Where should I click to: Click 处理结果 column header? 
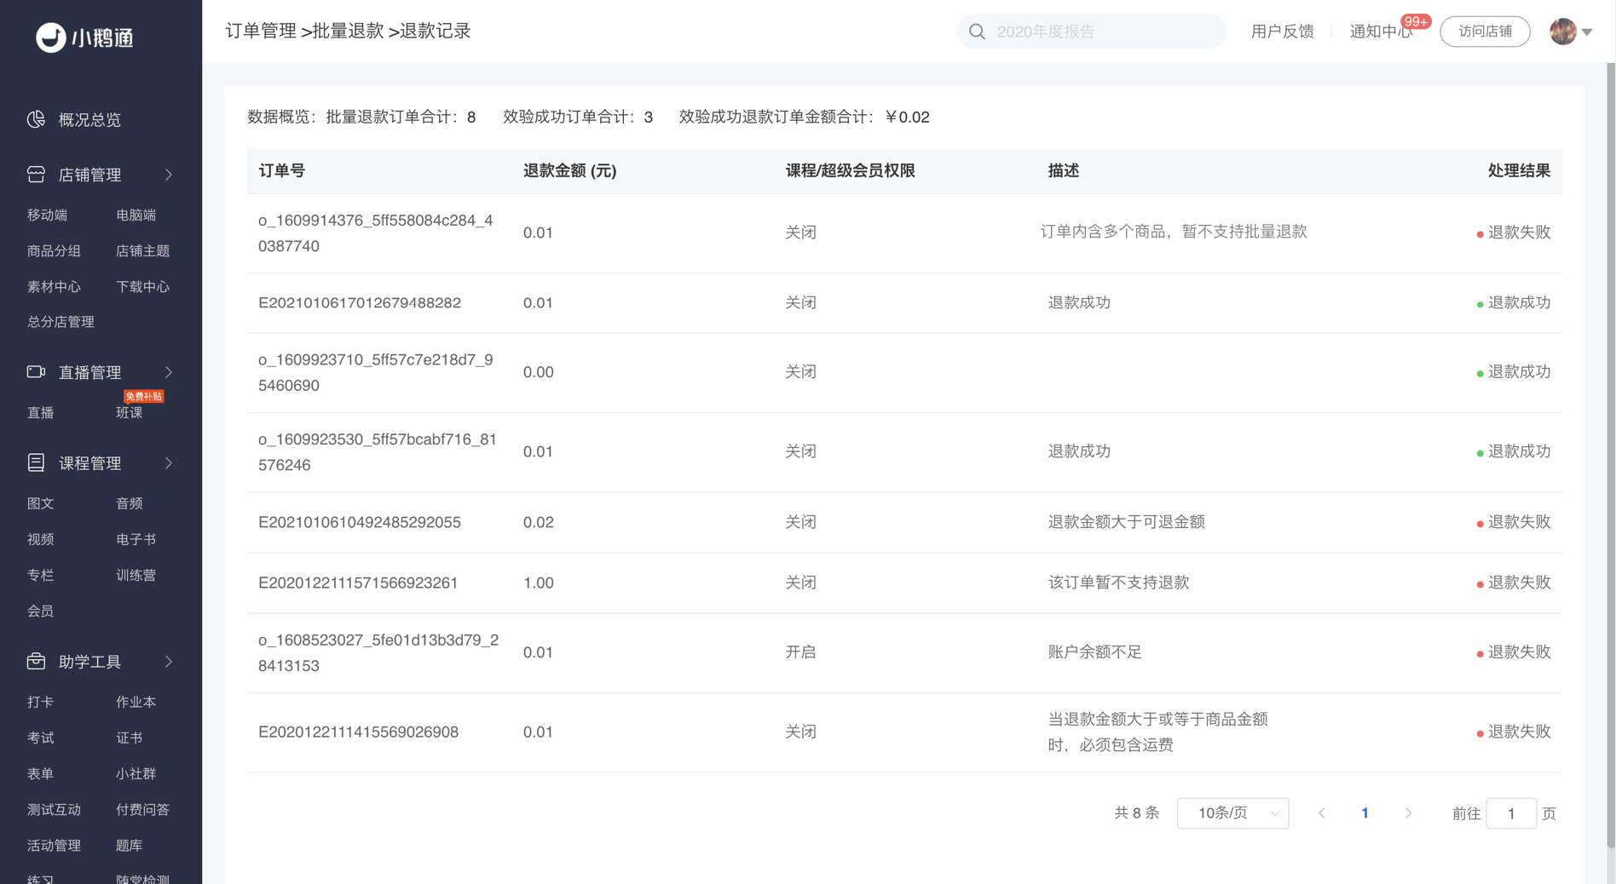tap(1519, 170)
